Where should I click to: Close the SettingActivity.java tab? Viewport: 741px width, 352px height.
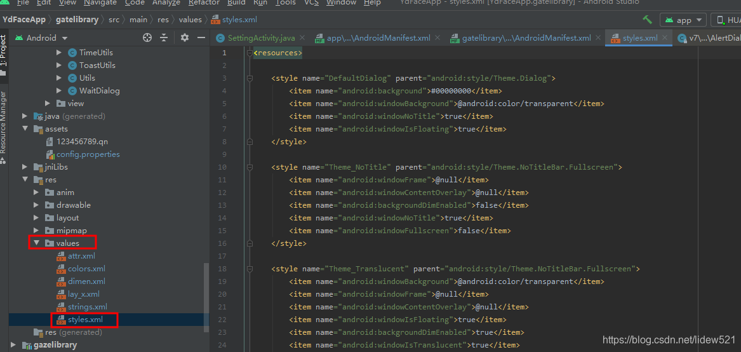point(302,38)
